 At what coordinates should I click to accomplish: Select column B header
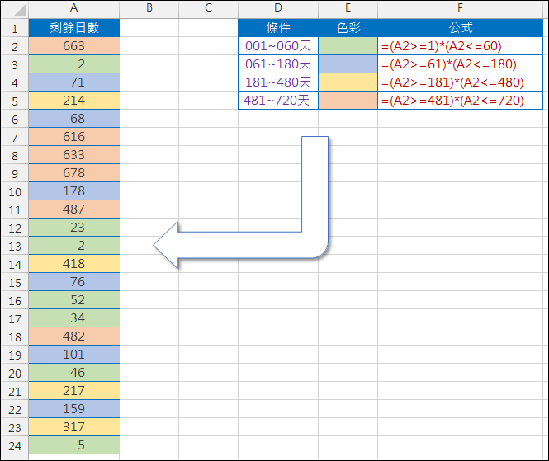pos(149,8)
